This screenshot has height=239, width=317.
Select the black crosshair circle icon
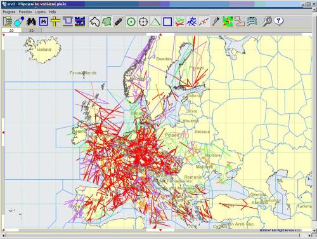143,22
